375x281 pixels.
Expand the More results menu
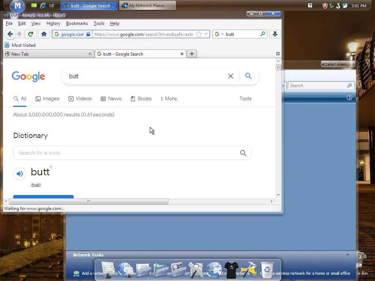[x=169, y=99]
